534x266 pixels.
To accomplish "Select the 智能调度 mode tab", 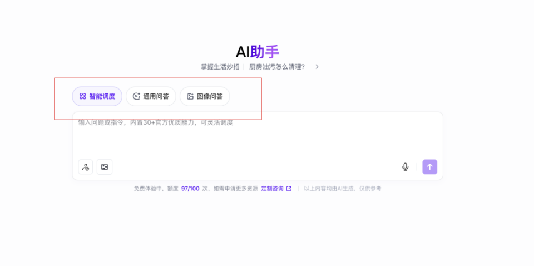I will [x=97, y=96].
